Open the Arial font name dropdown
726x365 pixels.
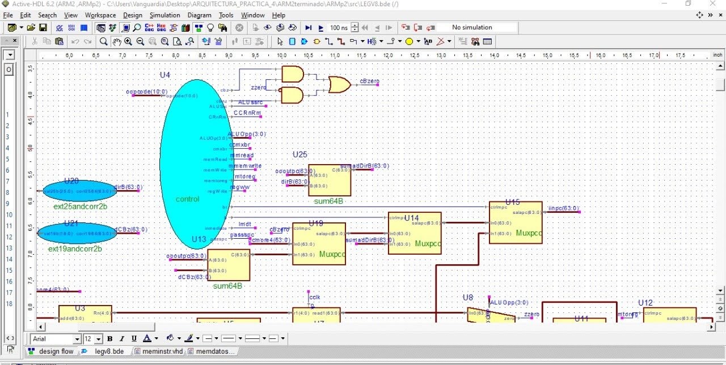(77, 339)
